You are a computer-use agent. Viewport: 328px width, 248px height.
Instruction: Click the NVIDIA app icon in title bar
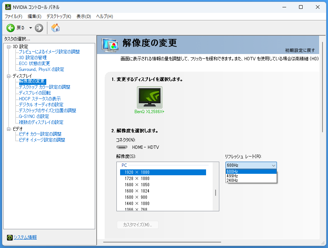click(8, 7)
